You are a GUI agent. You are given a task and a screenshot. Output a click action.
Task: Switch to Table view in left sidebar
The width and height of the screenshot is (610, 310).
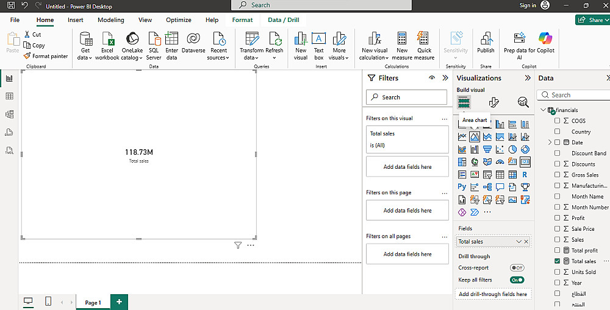click(9, 96)
